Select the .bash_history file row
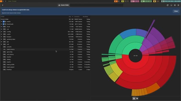Screen dimensions: 181x101 click(45, 49)
